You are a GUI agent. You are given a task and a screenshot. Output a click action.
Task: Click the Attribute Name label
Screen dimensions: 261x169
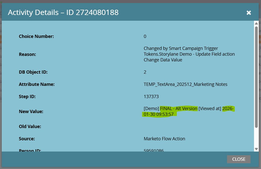coord(37,84)
